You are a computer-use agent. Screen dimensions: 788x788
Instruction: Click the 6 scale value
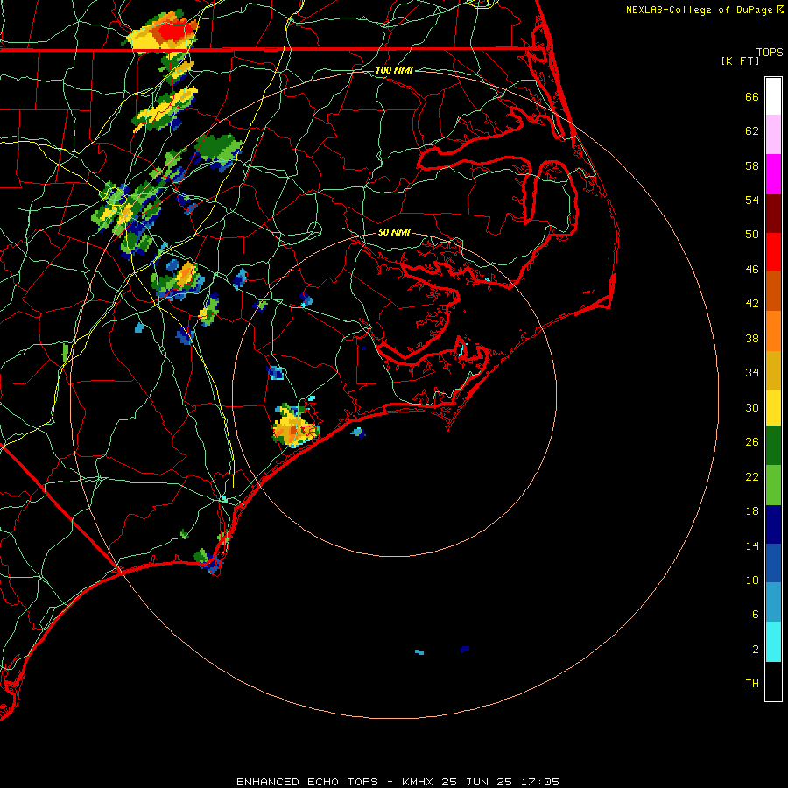click(x=756, y=615)
